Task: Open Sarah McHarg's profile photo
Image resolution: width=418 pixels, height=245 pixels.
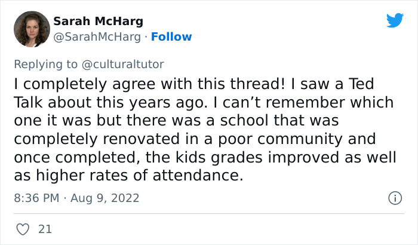Action: (32, 29)
